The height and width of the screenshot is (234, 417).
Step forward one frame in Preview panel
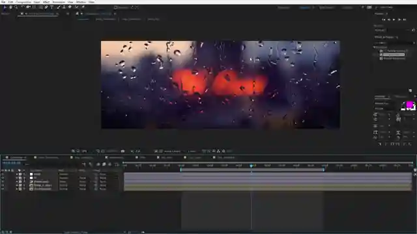399,19
